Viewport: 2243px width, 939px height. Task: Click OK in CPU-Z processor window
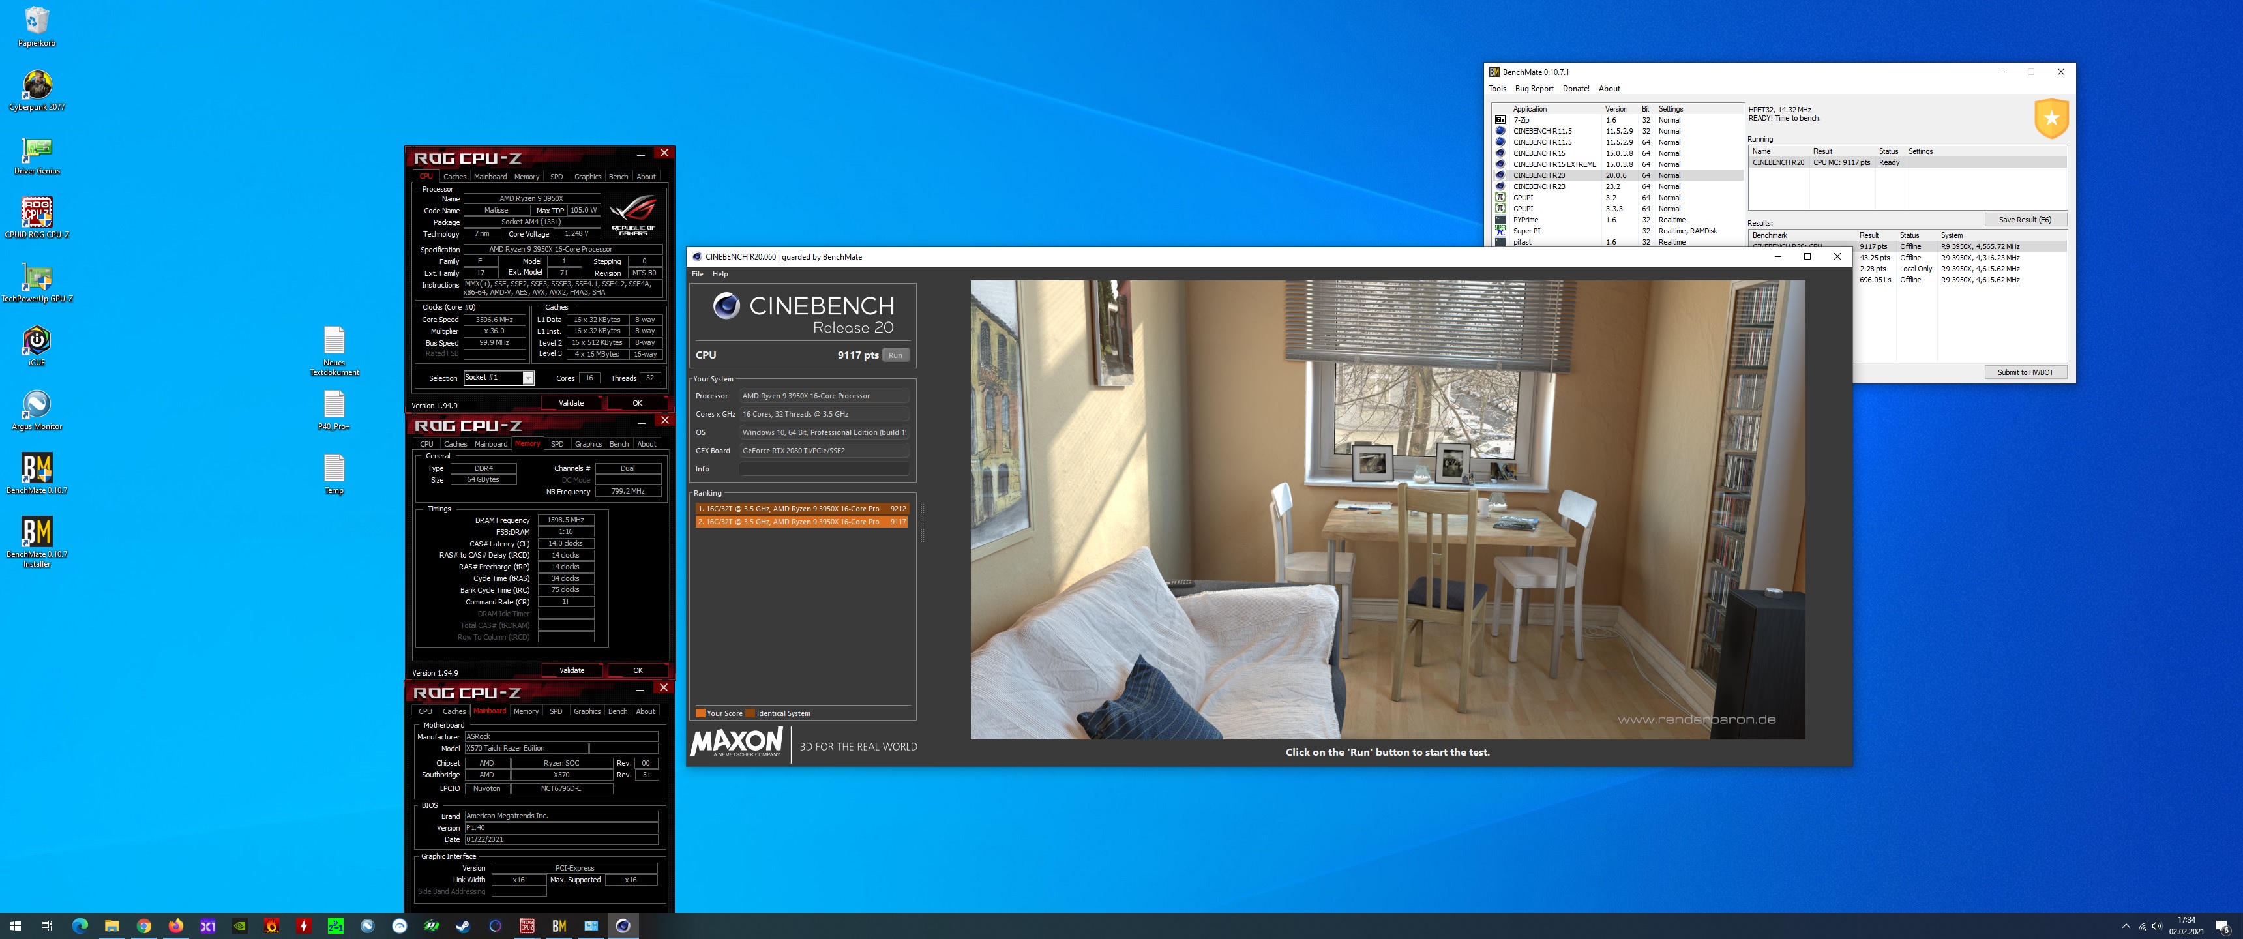click(636, 403)
